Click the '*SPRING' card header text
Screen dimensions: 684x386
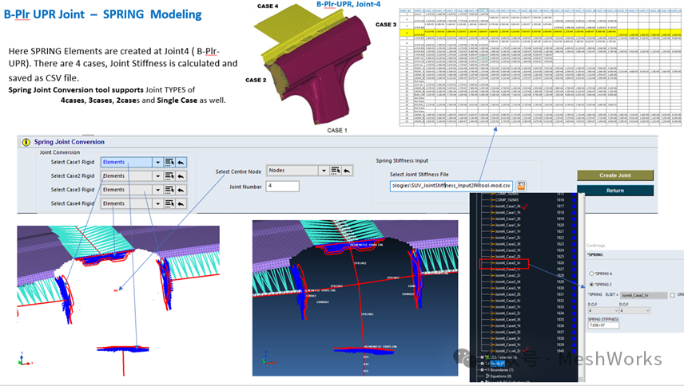[595, 254]
